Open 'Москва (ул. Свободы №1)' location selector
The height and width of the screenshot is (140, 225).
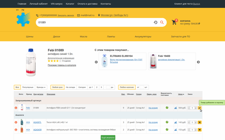(x=114, y=15)
